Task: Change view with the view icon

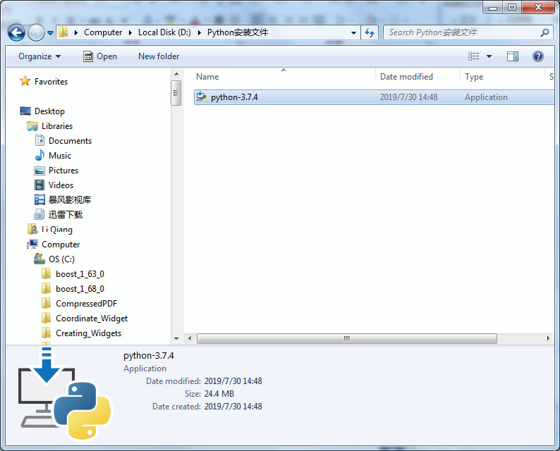Action: (473, 56)
